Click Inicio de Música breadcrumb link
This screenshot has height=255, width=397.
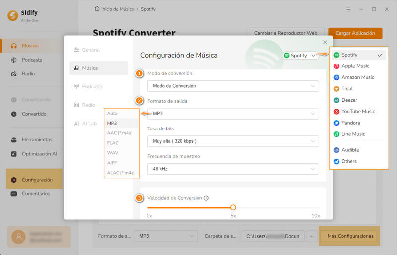click(118, 9)
